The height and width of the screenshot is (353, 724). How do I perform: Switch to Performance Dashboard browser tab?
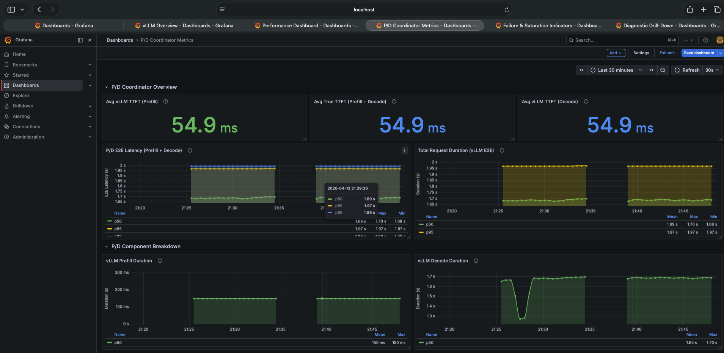tap(306, 25)
